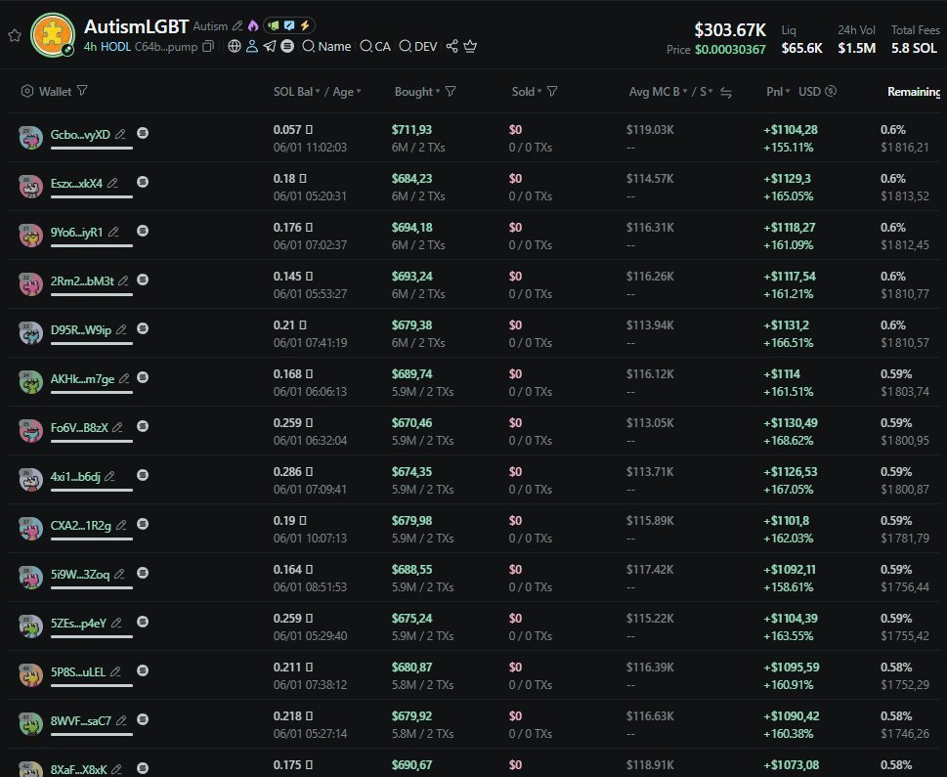Click round icon next to 8WVF...saC7
The width and height of the screenshot is (947, 777).
[143, 720]
